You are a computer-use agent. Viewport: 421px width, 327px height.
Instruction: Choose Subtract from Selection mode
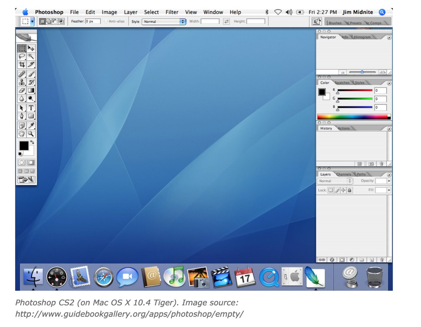point(55,21)
